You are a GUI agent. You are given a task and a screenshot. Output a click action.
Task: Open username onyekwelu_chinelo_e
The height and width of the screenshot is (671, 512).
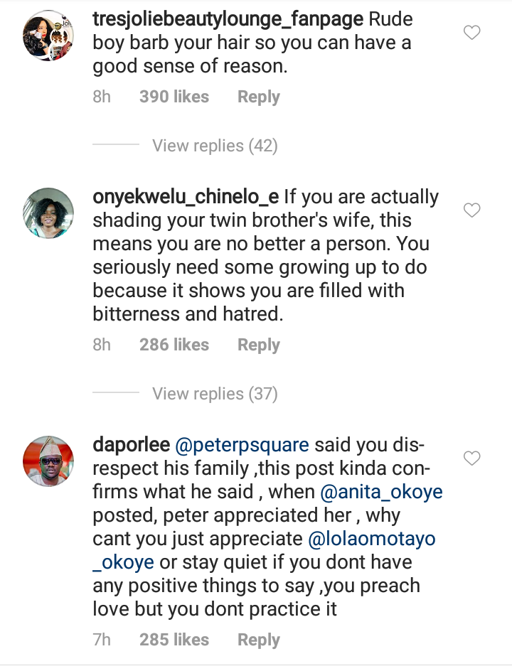tap(185, 198)
